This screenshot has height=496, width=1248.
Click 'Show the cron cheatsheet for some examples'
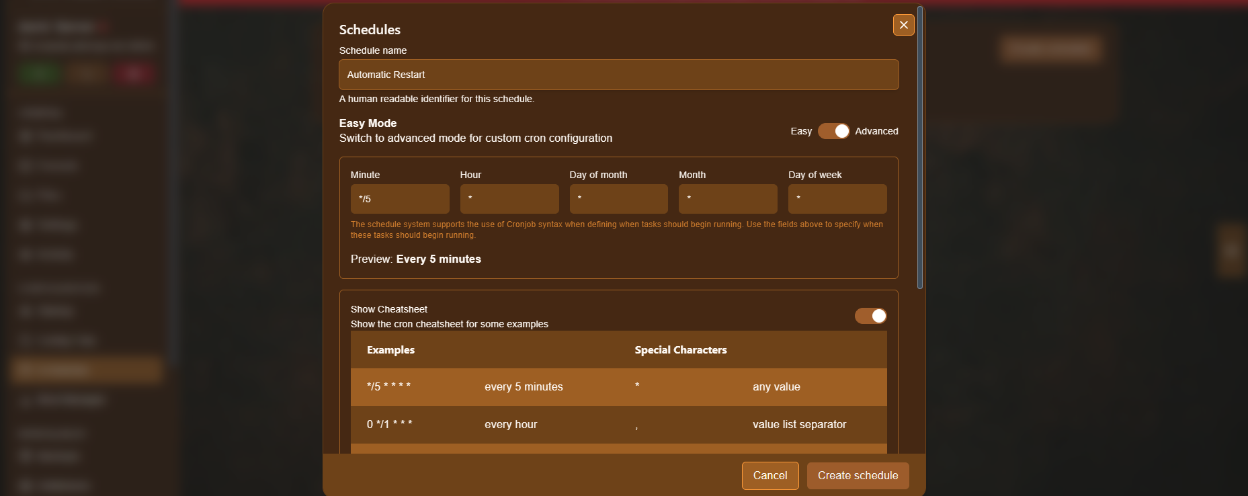coord(450,324)
